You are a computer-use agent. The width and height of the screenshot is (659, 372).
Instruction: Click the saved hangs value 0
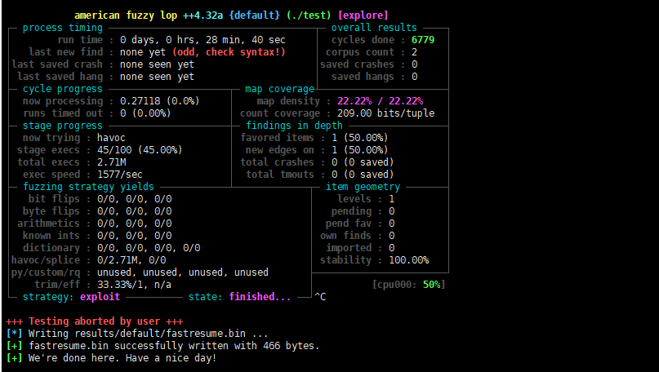tap(414, 77)
